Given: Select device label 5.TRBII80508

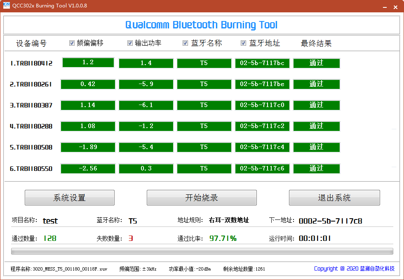Looking at the screenshot, I should [31, 147].
